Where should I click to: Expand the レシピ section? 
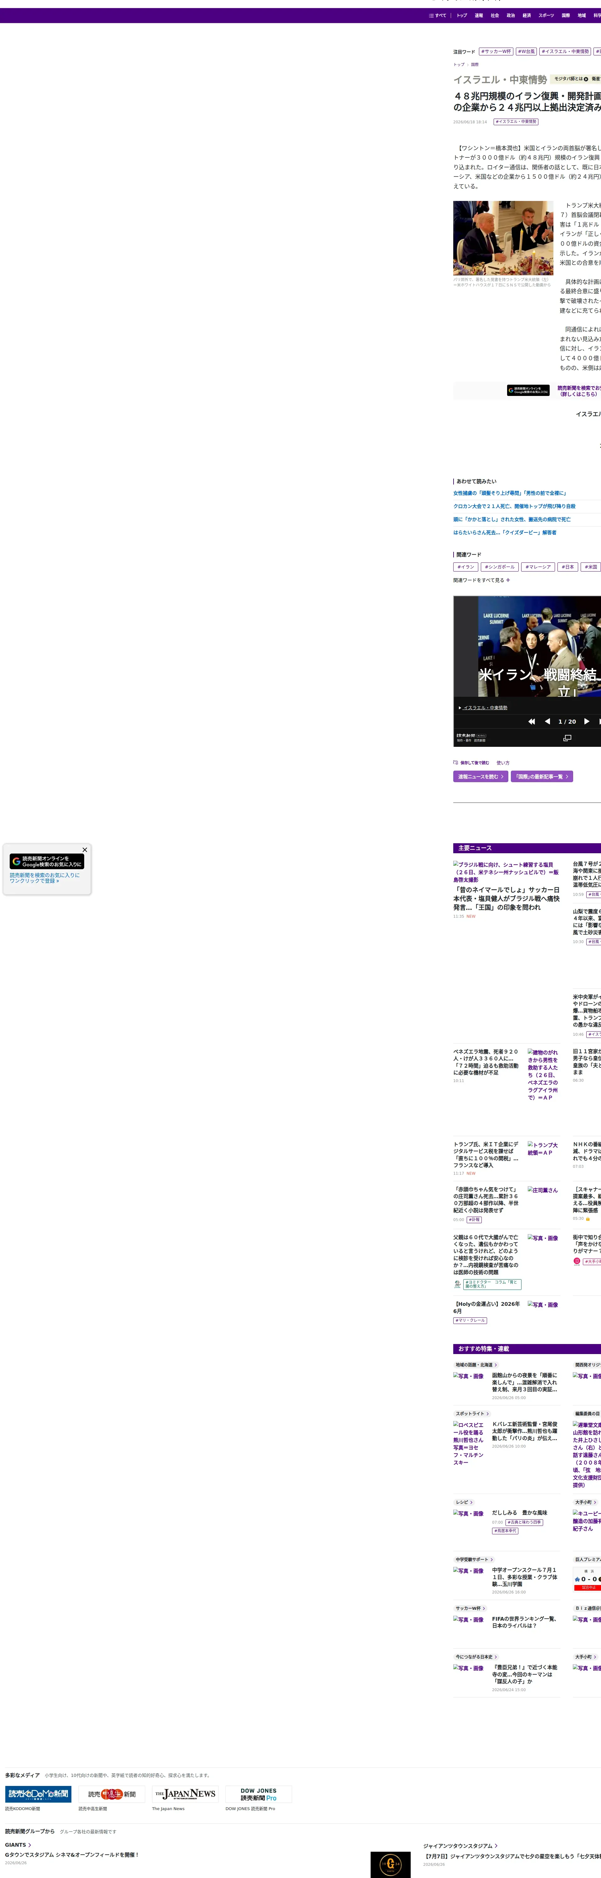(465, 1502)
